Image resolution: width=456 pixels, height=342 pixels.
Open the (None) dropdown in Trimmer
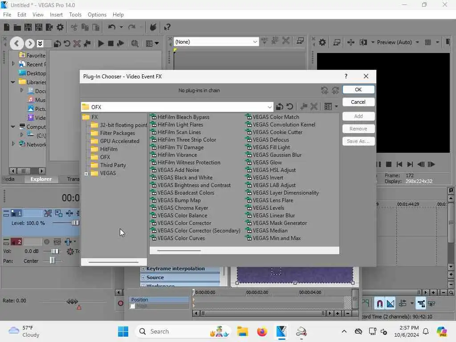click(255, 42)
